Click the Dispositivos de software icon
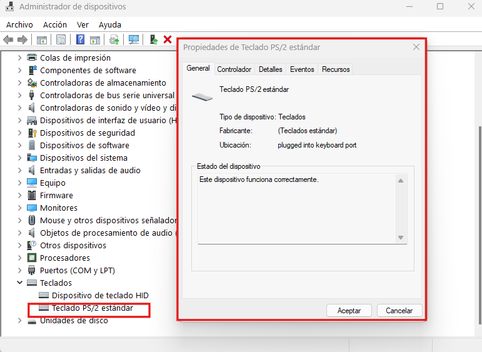 point(32,145)
